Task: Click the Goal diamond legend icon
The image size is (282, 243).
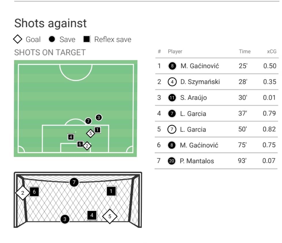Action: coord(18,39)
